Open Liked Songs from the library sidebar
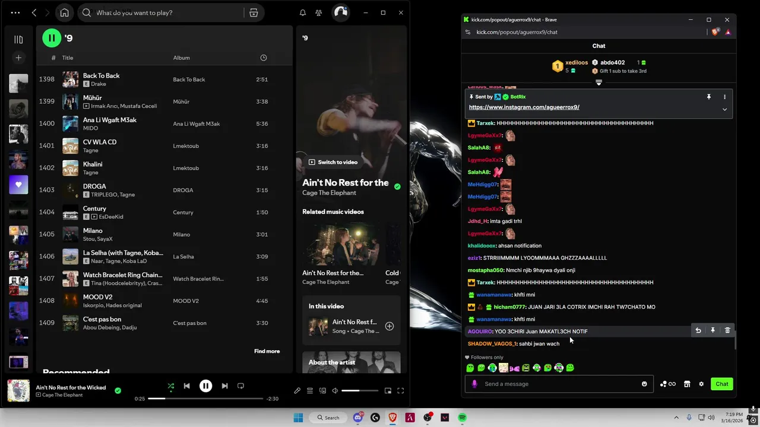 [x=18, y=184]
